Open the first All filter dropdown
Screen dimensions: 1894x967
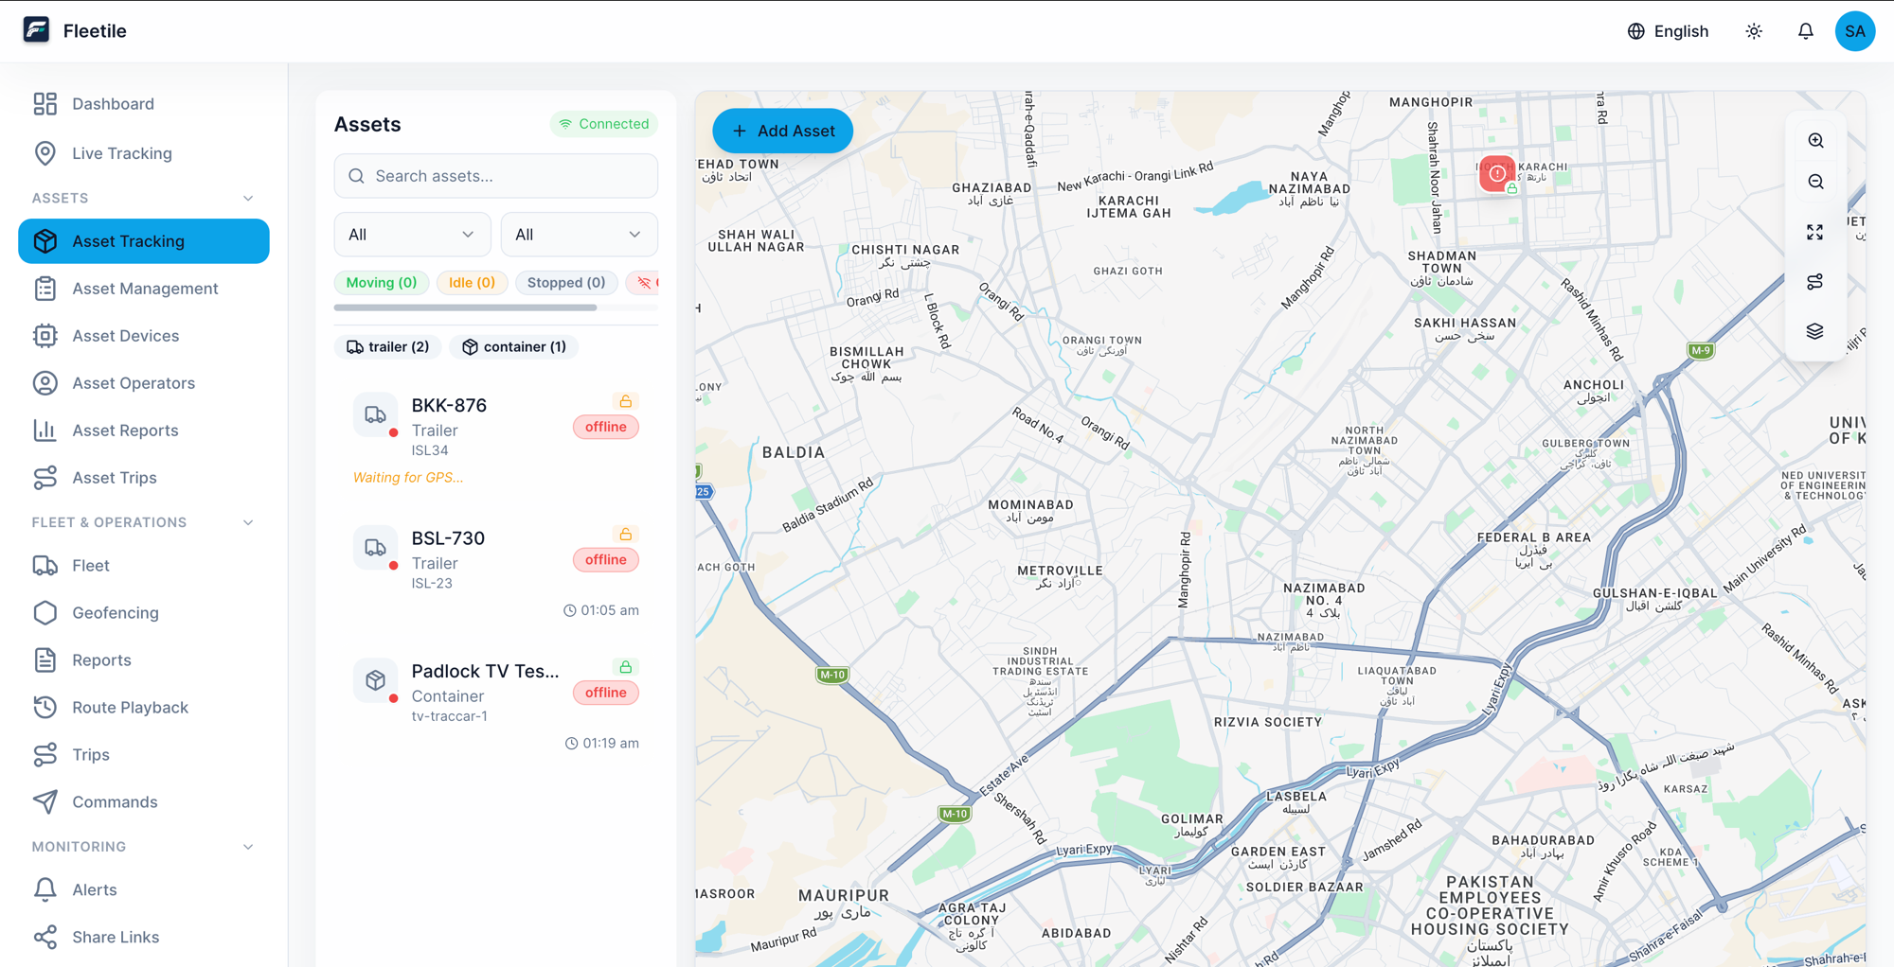[412, 235]
